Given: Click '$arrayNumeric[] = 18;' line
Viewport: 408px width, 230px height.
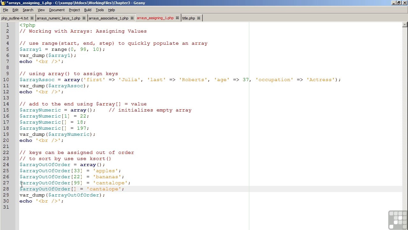Looking at the screenshot, I should pos(53,122).
